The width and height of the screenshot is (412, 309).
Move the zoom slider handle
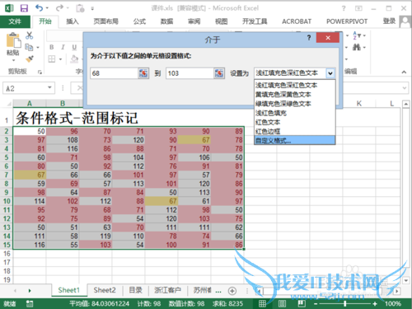[345, 304]
